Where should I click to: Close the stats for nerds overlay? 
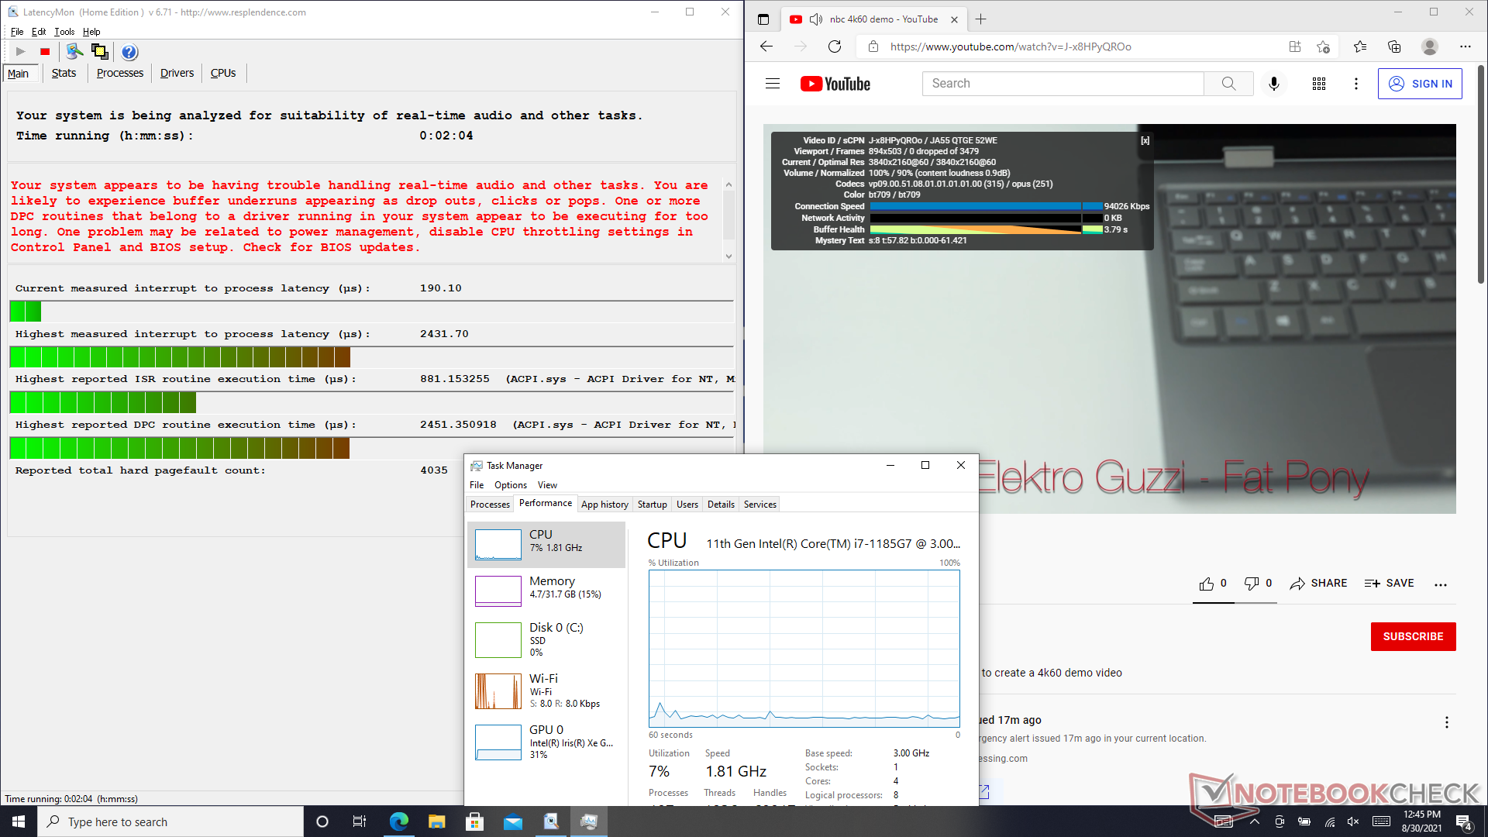[1145, 140]
